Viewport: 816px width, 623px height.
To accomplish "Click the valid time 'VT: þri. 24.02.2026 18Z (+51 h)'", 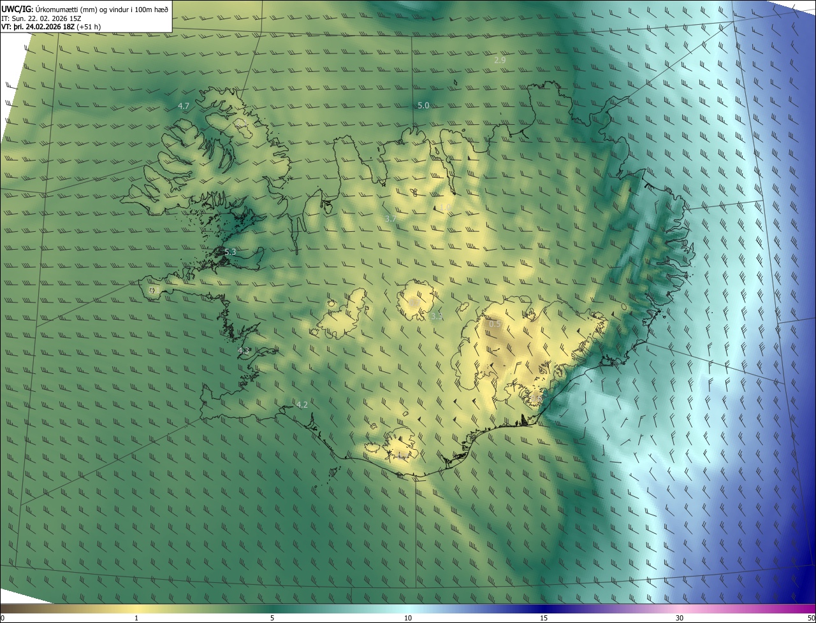I will (x=51, y=27).
